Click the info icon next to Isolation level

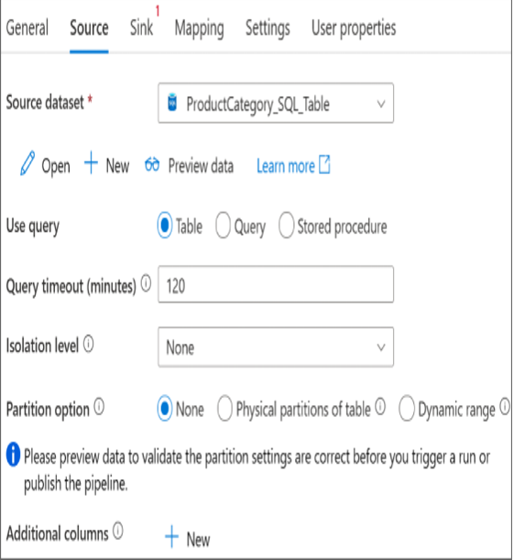pos(88,345)
